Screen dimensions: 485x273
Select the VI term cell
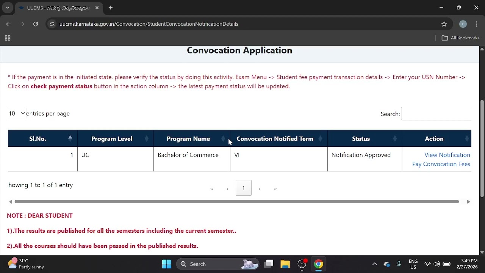(279, 159)
